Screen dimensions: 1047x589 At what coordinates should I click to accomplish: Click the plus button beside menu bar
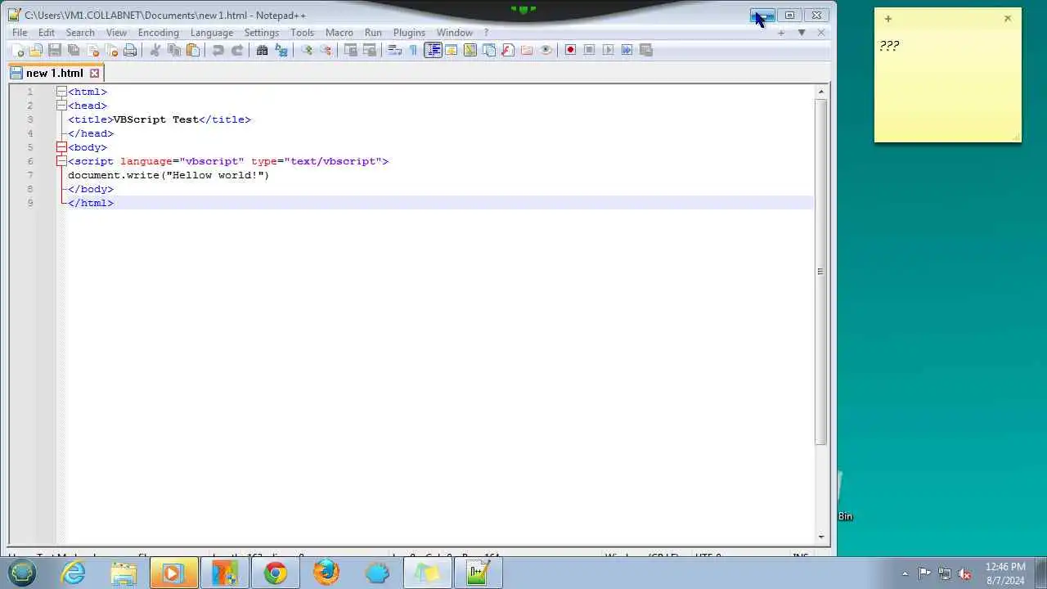pos(781,33)
